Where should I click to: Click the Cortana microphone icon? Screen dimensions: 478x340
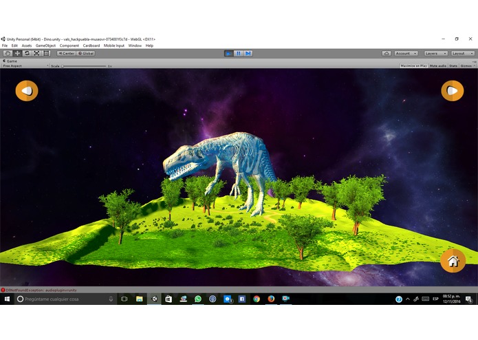(111, 299)
